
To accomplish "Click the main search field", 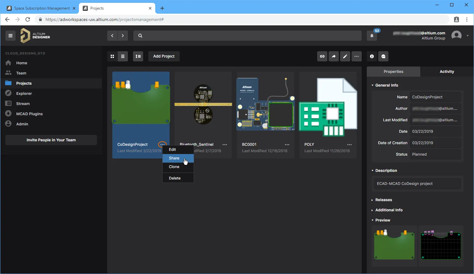I will coord(247,36).
